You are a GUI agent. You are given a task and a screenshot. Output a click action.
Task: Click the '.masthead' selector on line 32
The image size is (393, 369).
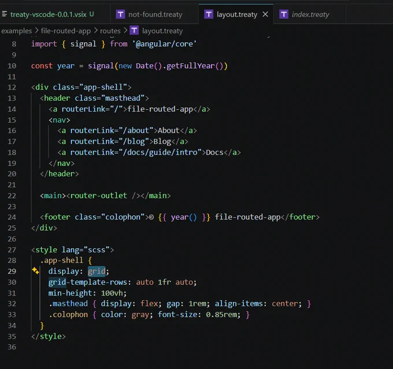68,304
